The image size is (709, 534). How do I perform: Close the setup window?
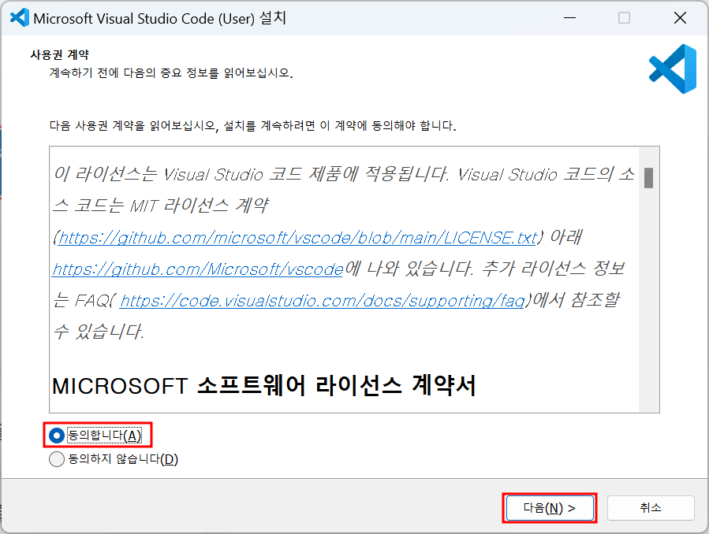click(x=680, y=18)
